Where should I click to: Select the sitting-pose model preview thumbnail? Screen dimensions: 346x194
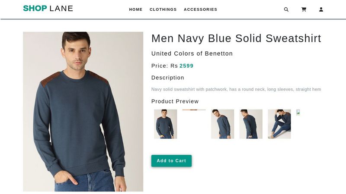pyautogui.click(x=279, y=124)
